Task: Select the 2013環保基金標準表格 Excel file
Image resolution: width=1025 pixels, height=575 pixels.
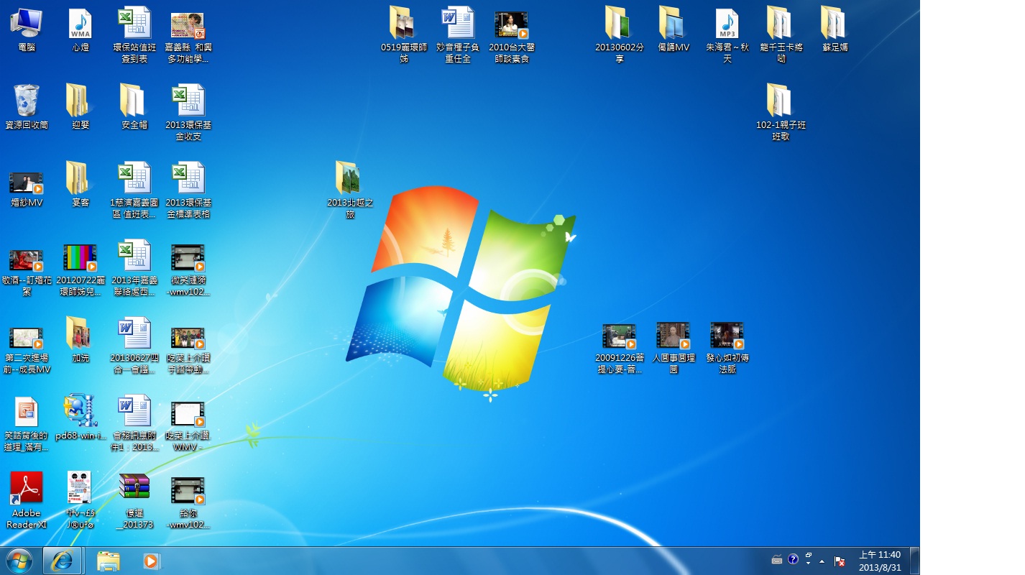Action: coord(188,190)
